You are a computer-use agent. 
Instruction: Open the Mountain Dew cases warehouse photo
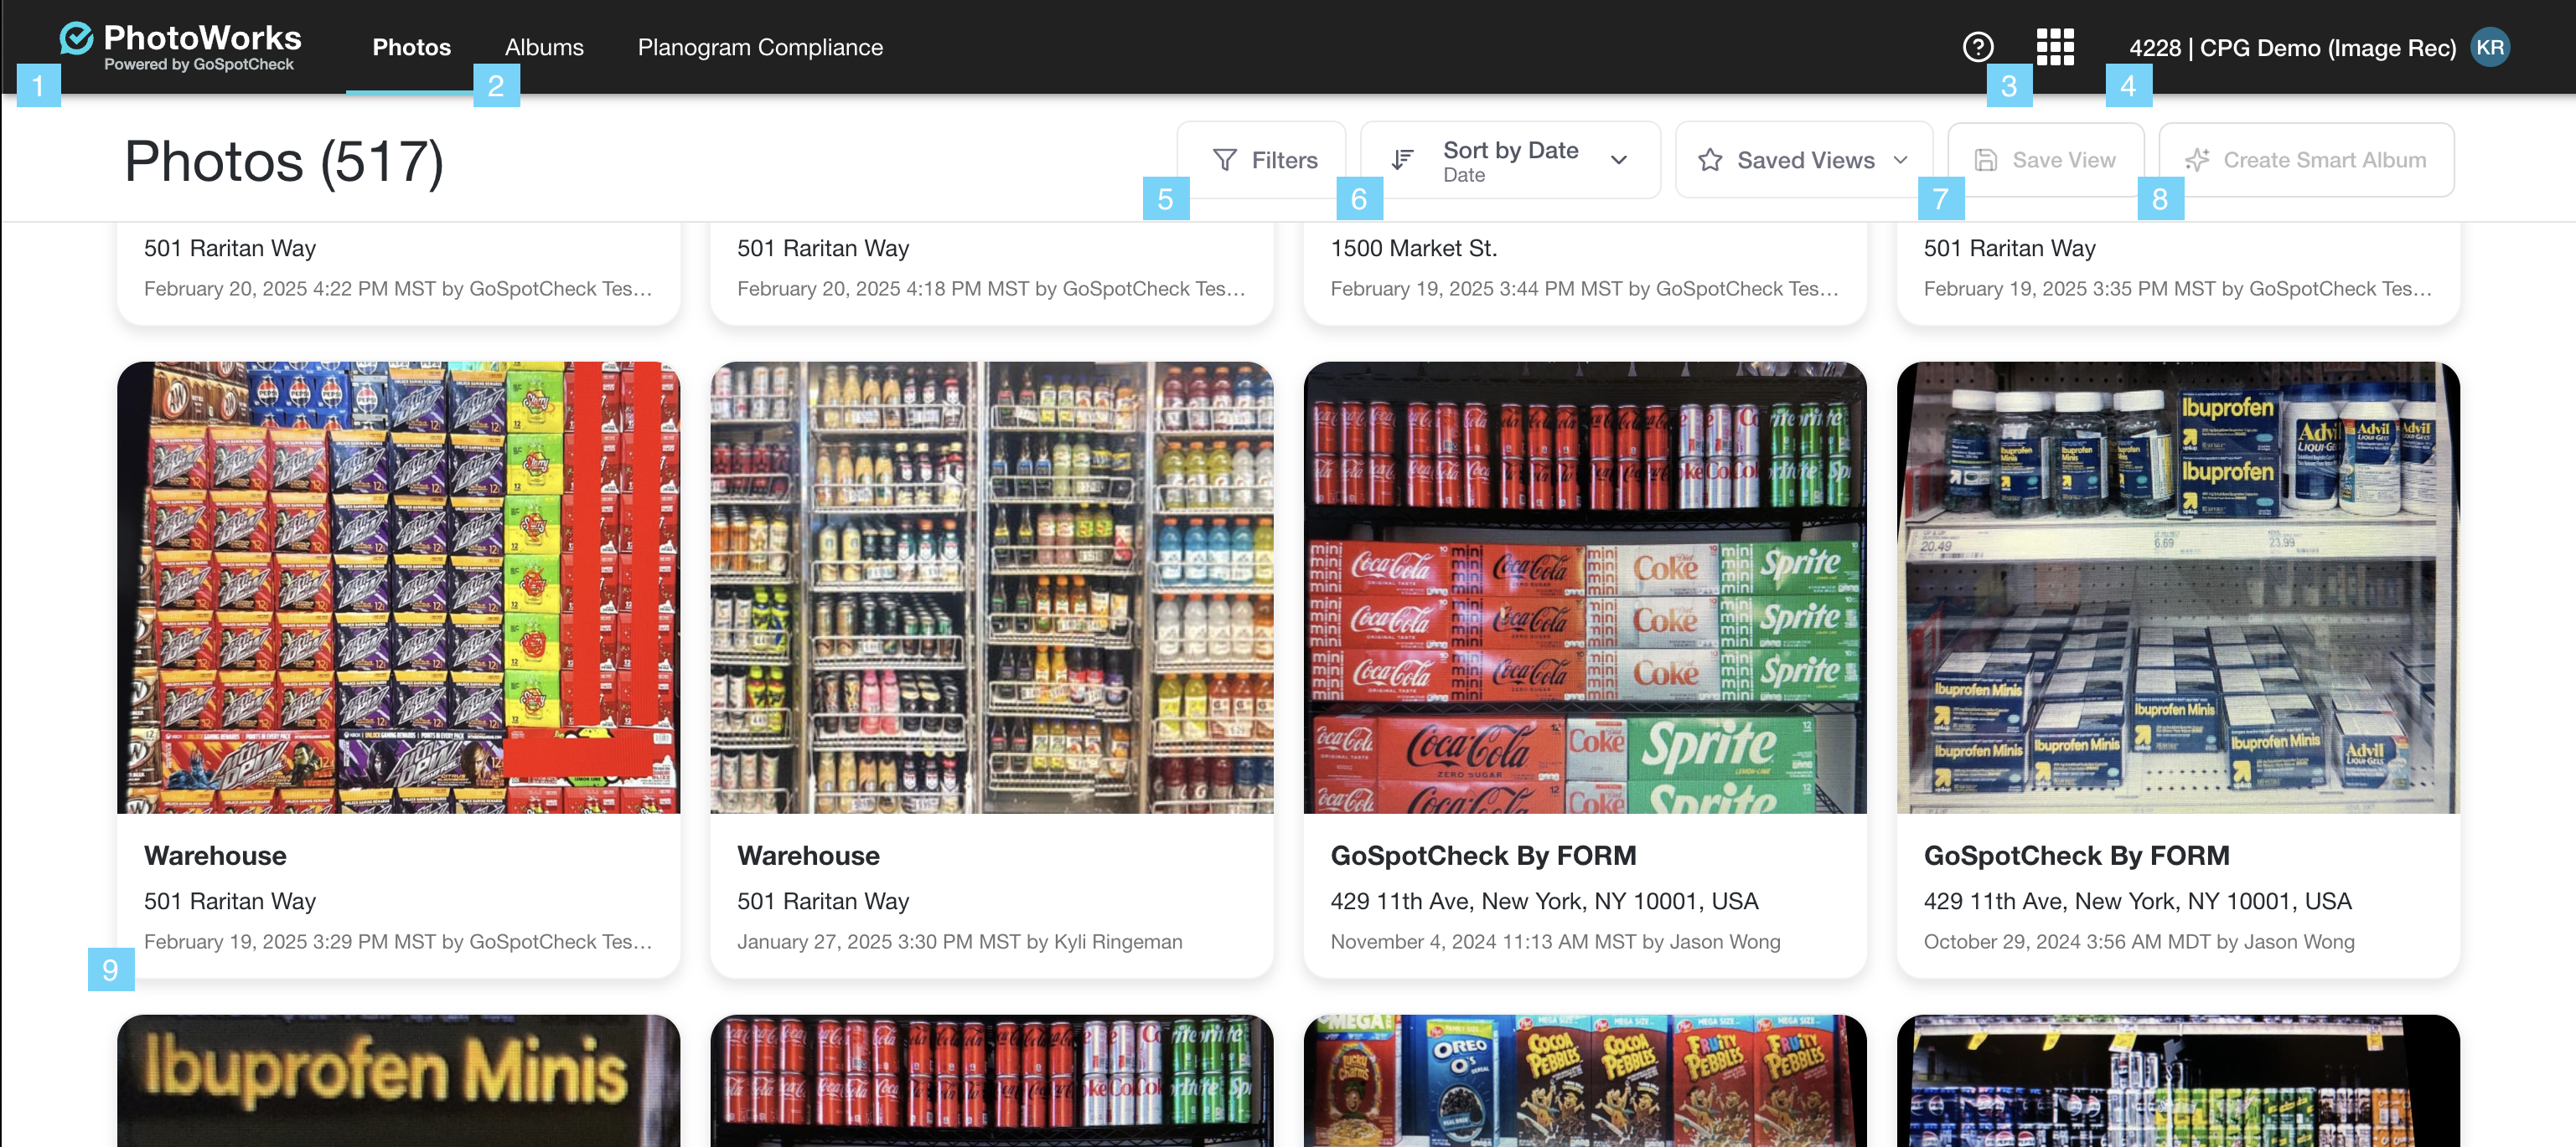point(398,588)
